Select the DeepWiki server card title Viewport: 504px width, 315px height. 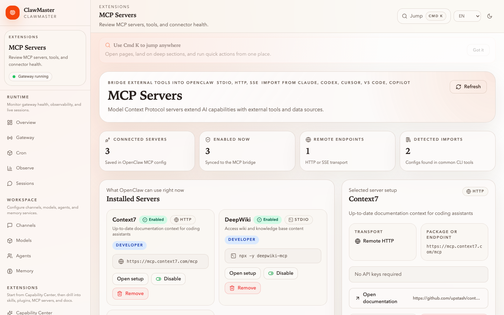[x=238, y=220]
